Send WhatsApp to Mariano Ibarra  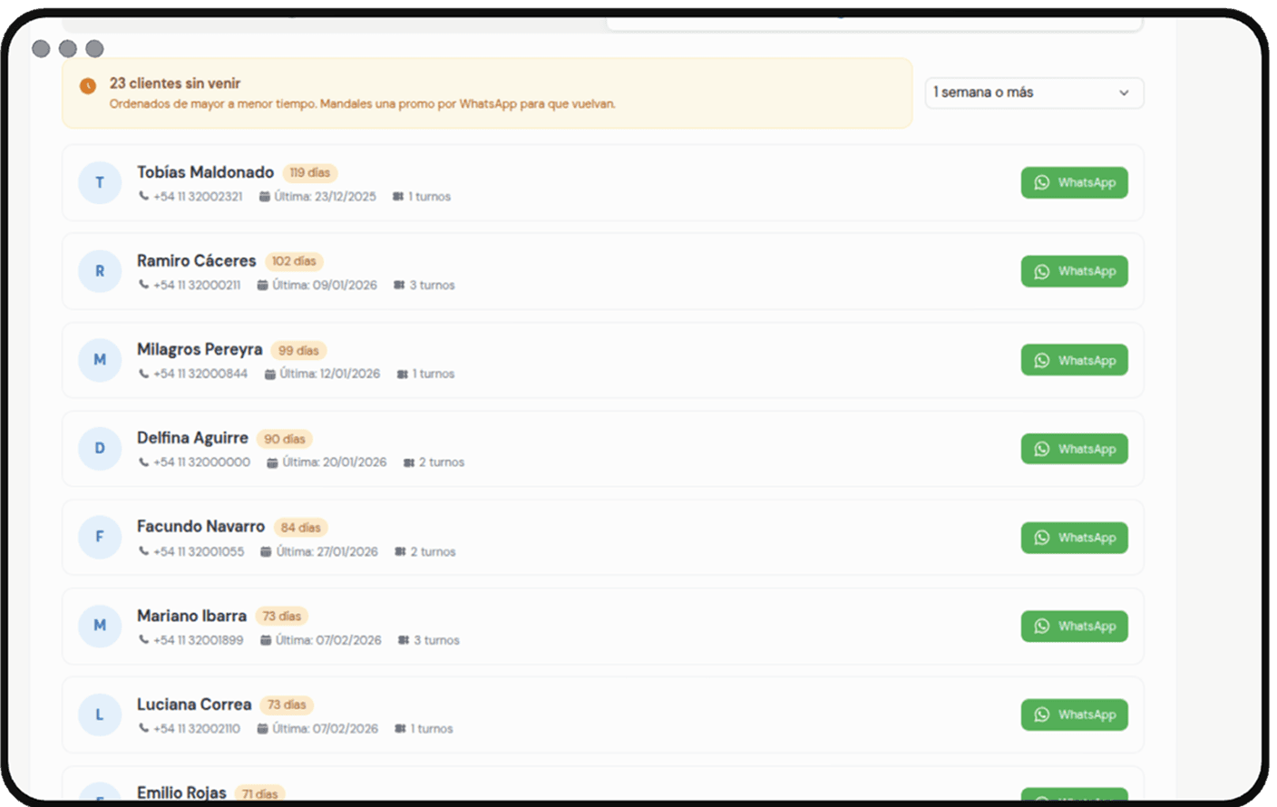point(1074,626)
